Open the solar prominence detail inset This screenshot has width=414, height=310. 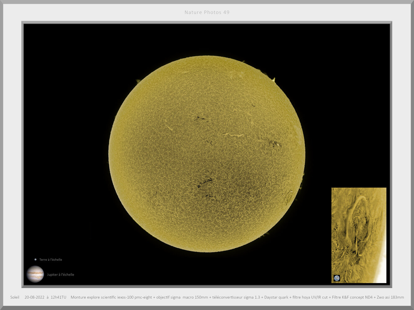coord(358,236)
